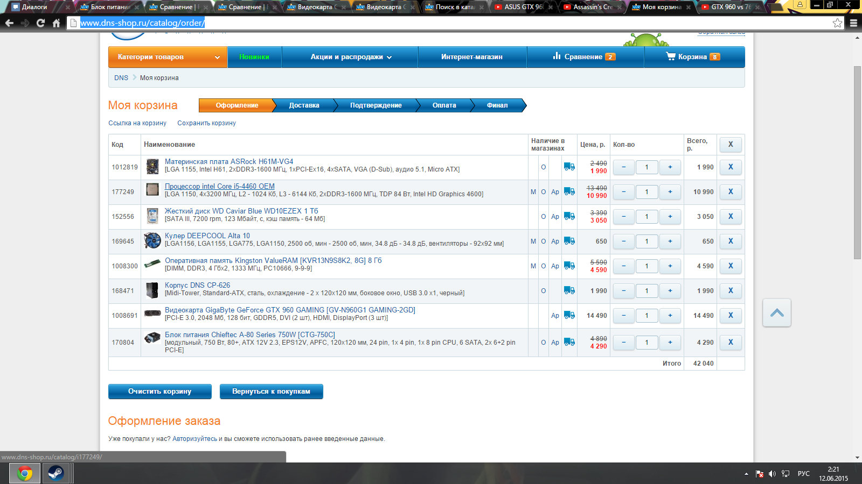The width and height of the screenshot is (862, 484).
Task: Click the Ар availability marker for GTX 960
Action: tap(555, 316)
